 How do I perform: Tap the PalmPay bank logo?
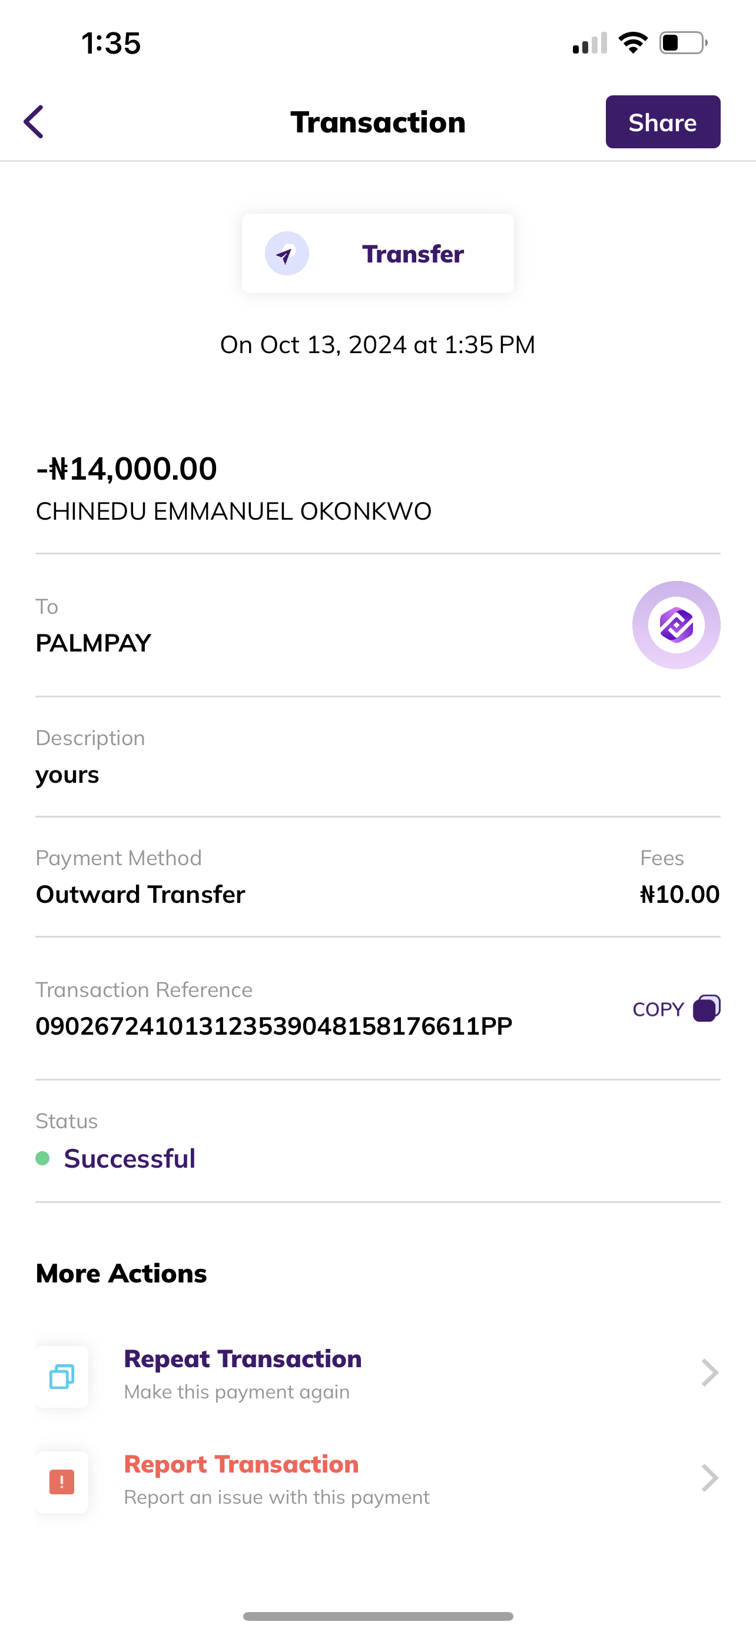676,624
